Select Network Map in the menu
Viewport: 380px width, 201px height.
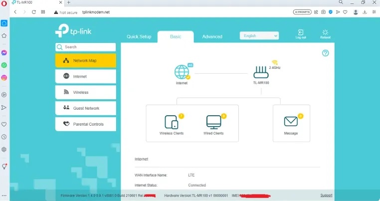[x=86, y=61]
